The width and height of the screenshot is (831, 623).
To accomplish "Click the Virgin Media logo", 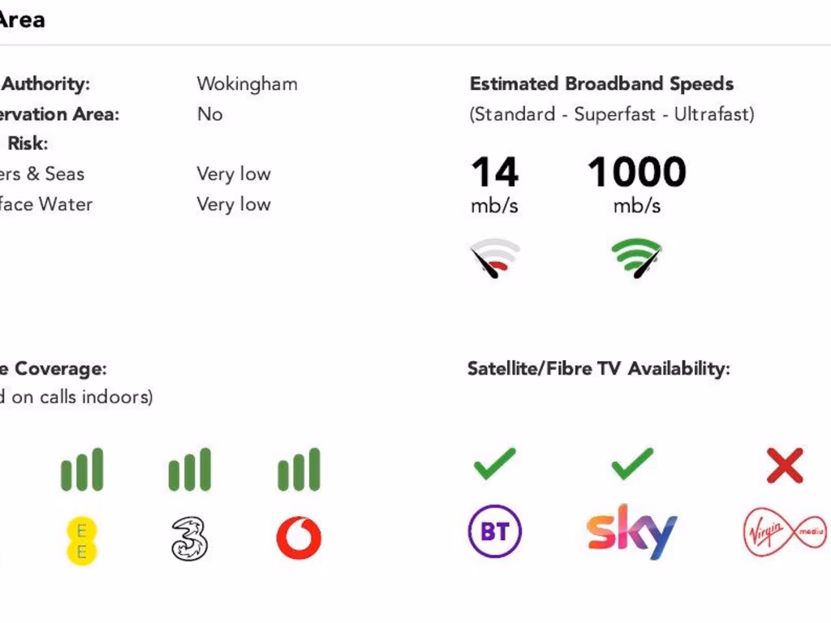I will pyautogui.click(x=785, y=532).
